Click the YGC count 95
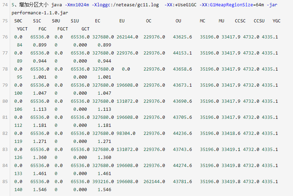The image size is (293, 196). [20, 77]
